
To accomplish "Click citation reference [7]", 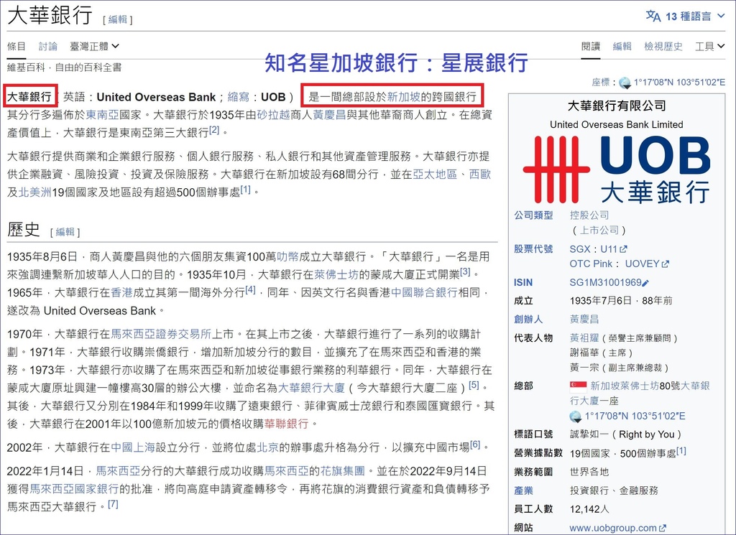I will click(113, 504).
